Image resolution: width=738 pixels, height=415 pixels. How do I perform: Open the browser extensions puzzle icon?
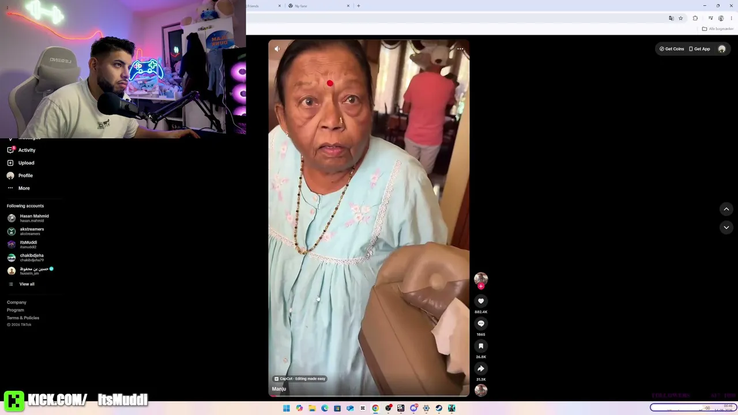(695, 18)
